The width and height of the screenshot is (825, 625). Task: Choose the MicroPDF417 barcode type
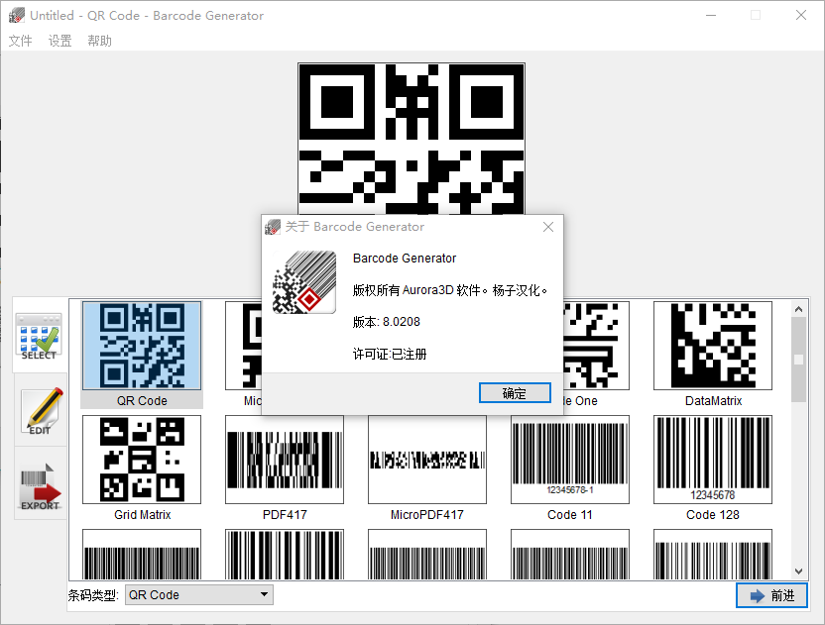(427, 460)
